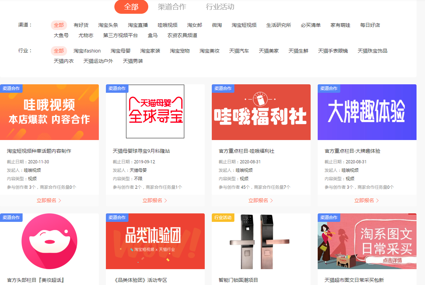This screenshot has height=285, width=425.
Task: Select 全部 in the 行业 filter row
Action: click(59, 51)
